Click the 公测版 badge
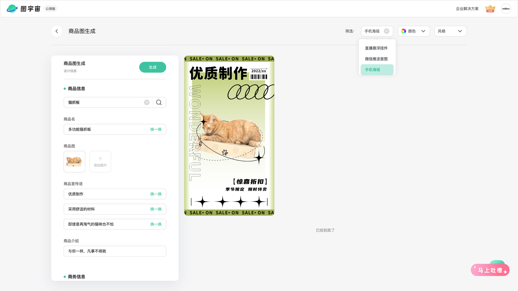Screen dimensions: 518x291 [50, 9]
